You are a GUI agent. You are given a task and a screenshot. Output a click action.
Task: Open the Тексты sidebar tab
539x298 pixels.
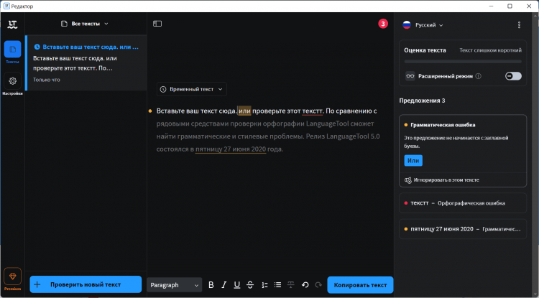click(x=12, y=51)
